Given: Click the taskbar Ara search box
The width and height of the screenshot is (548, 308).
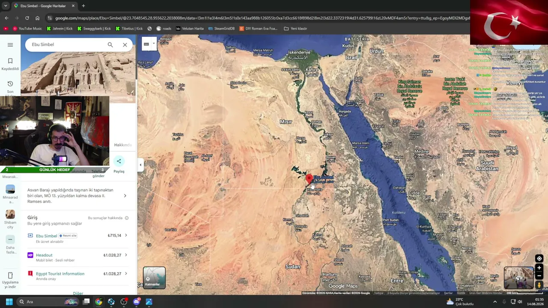Looking at the screenshot, I should pyautogui.click(x=48, y=302).
